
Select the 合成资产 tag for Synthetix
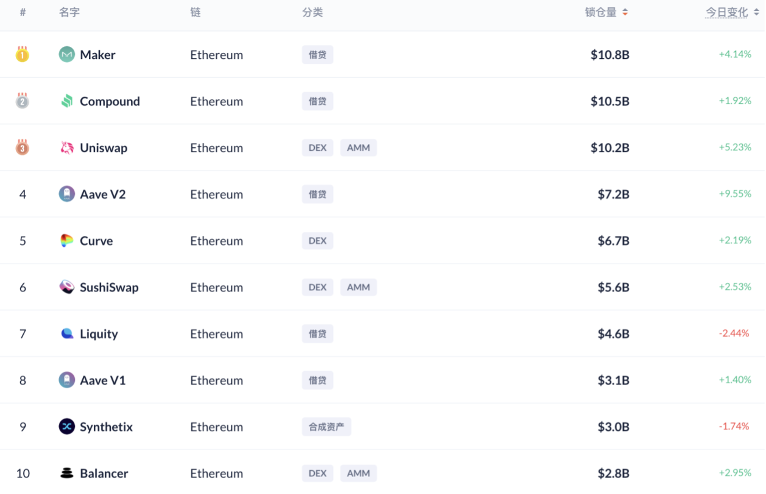coord(326,427)
